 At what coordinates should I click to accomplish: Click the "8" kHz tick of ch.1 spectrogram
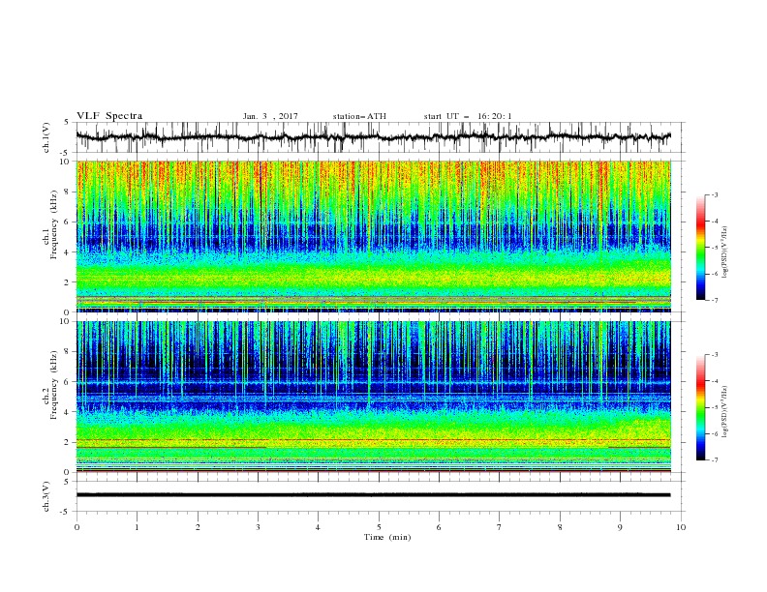pyautogui.click(x=68, y=192)
